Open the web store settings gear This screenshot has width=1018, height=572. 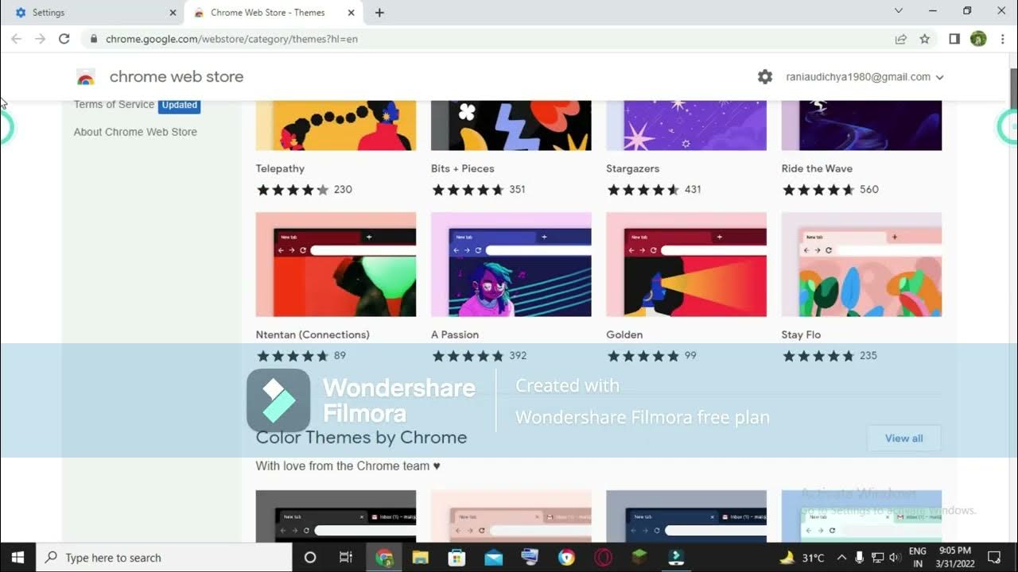(765, 77)
